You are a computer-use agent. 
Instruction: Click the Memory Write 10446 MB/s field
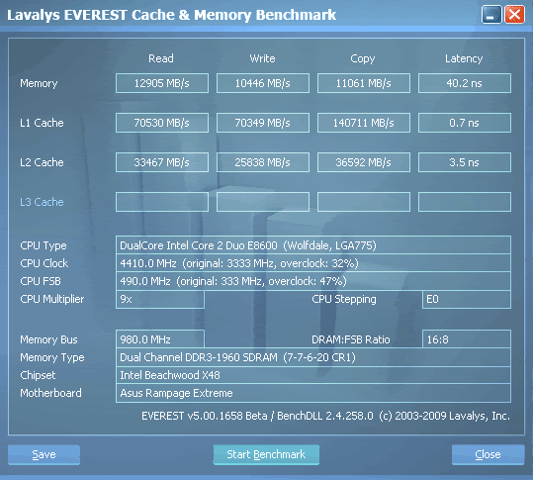pyautogui.click(x=263, y=83)
